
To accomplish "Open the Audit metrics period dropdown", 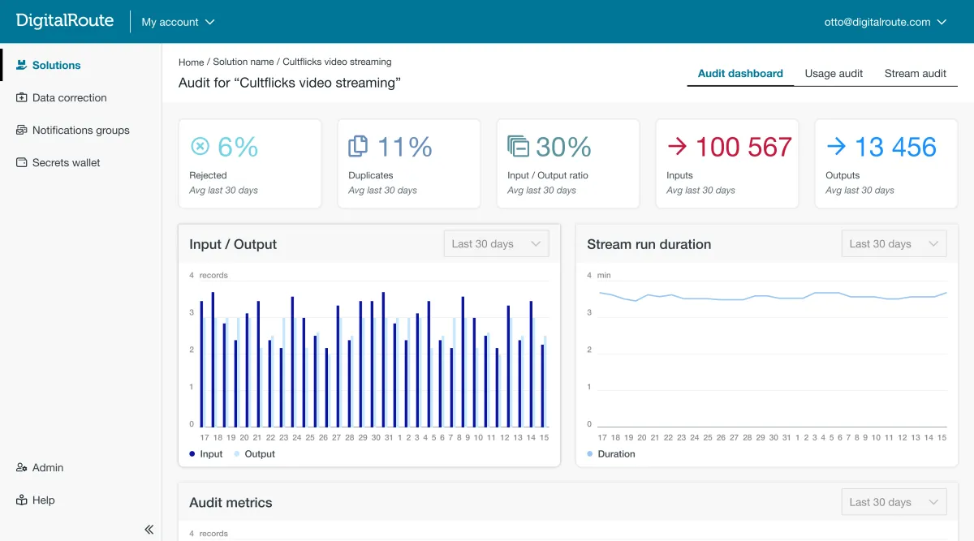I will (894, 502).
